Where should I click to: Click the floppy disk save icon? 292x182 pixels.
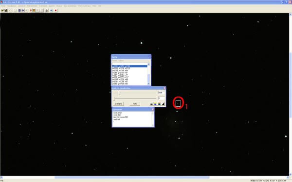[6, 10]
